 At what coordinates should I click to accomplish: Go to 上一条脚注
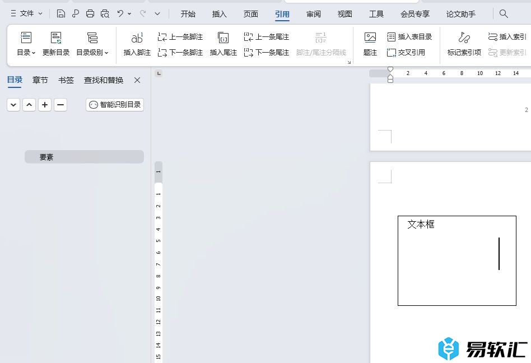tap(180, 36)
